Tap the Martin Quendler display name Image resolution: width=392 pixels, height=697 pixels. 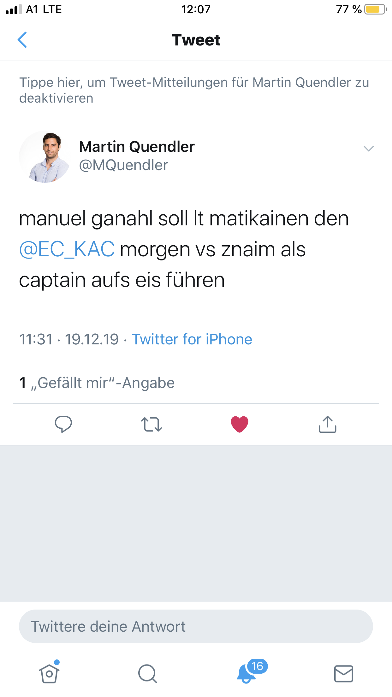tap(137, 146)
